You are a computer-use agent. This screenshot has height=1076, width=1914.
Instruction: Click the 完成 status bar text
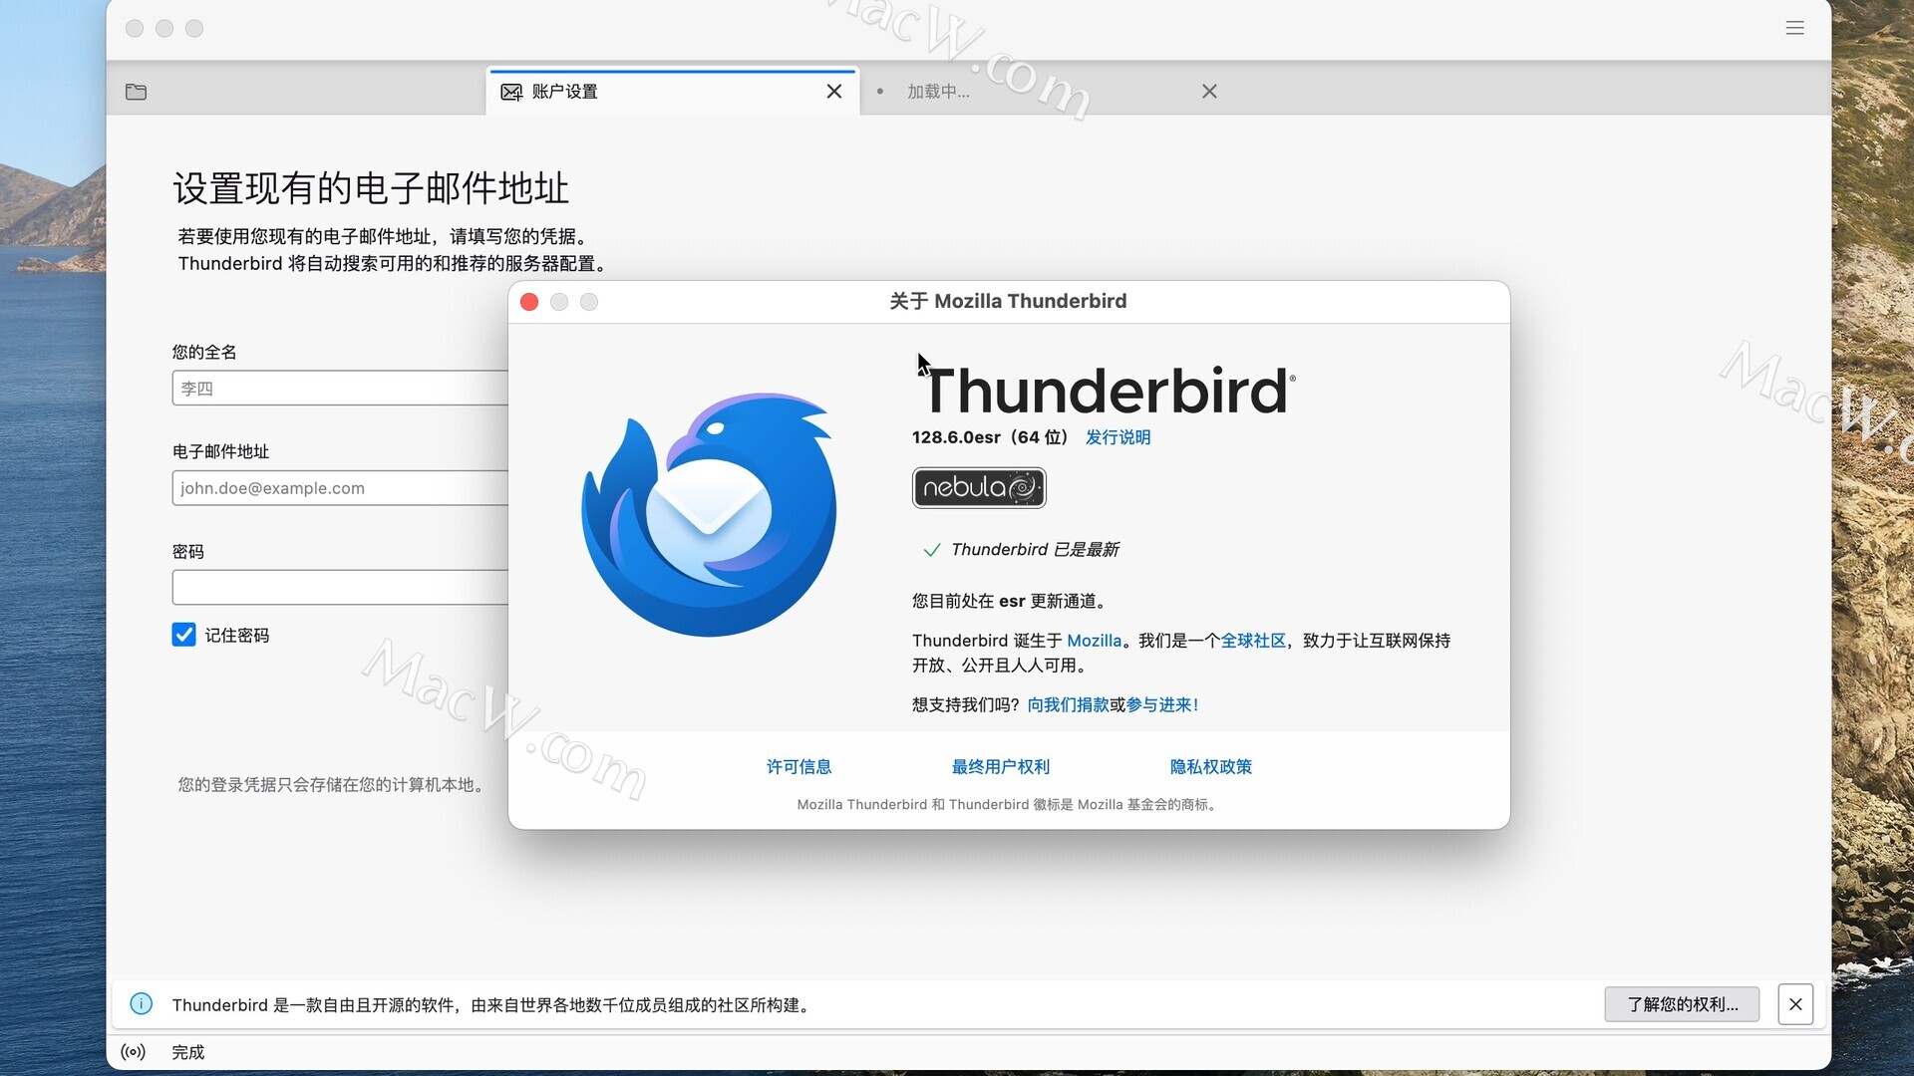187,1052
